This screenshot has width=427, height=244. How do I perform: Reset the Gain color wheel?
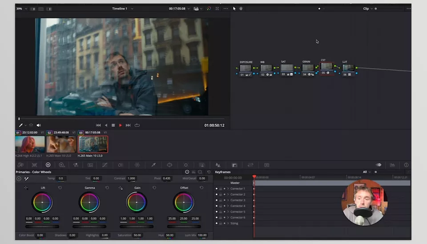tap(154, 188)
